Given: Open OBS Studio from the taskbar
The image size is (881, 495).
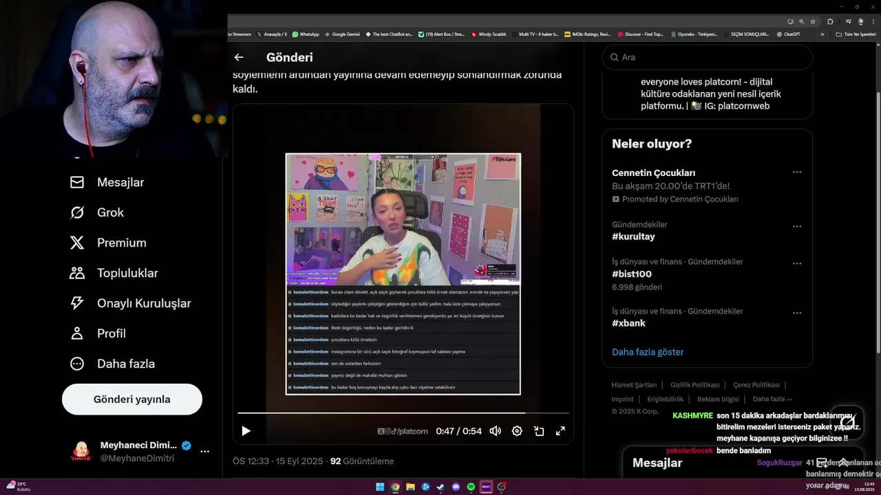Looking at the screenshot, I should click(502, 487).
